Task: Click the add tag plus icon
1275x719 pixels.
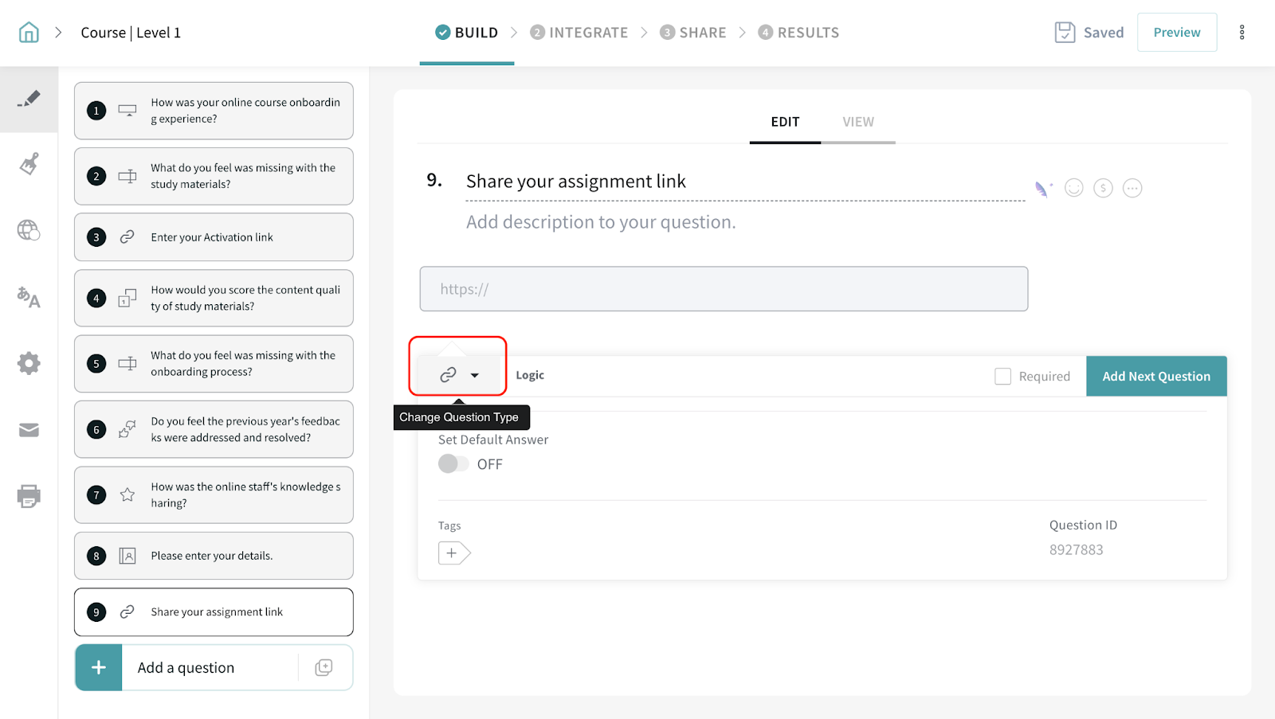Action: click(453, 553)
